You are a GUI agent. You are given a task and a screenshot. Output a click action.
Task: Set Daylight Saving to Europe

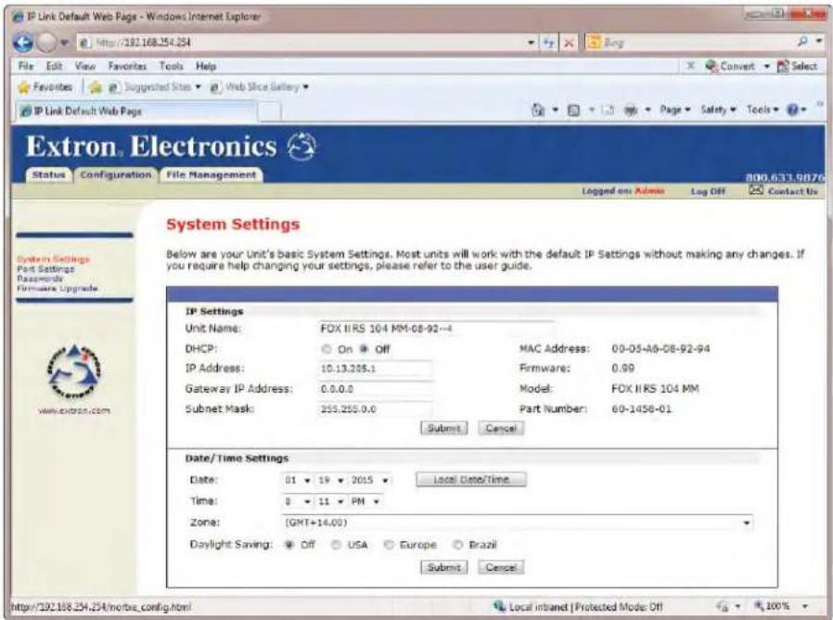click(389, 545)
